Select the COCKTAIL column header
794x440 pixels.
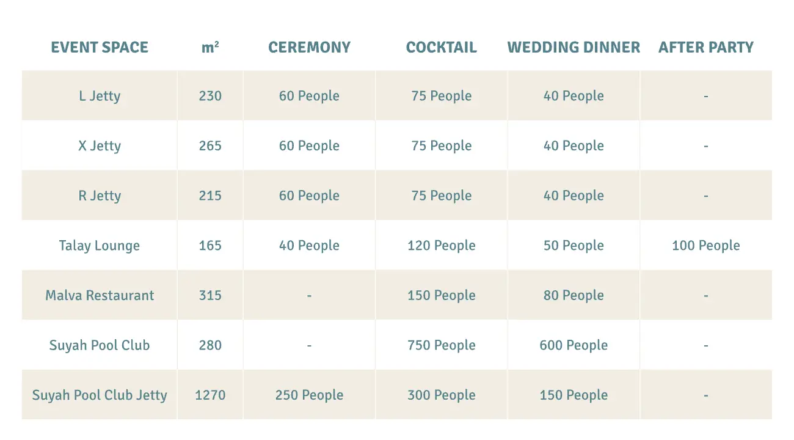coord(442,48)
